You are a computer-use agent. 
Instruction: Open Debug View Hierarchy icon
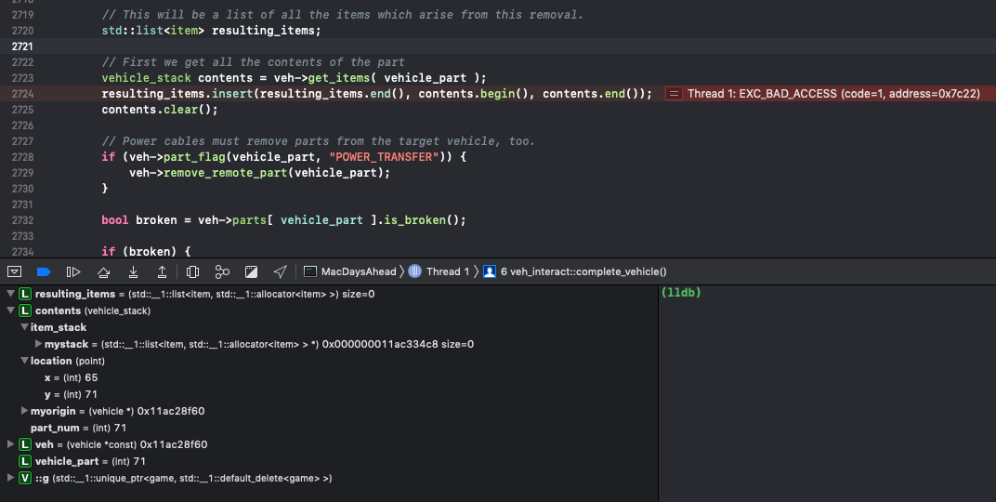coord(192,272)
